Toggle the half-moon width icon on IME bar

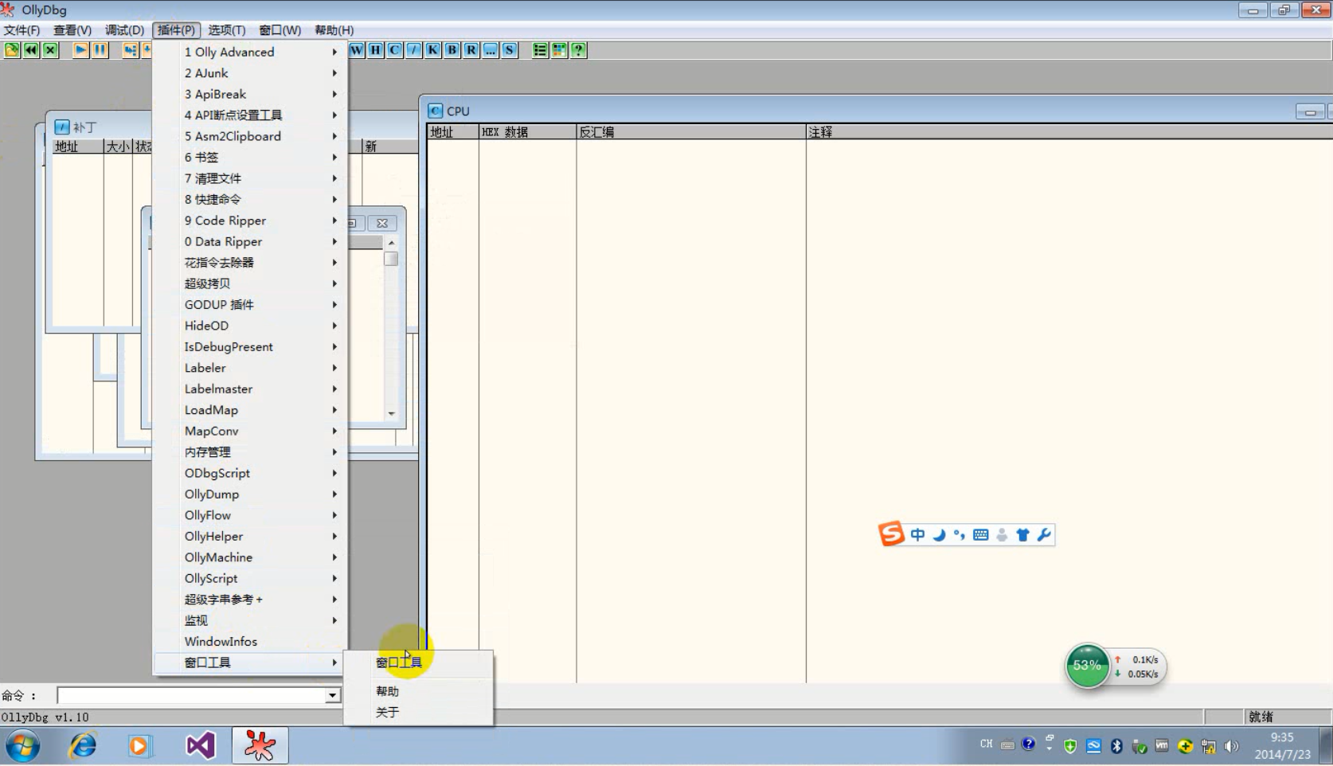940,535
